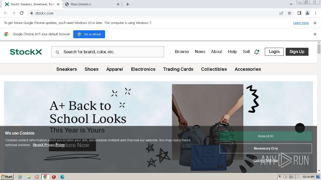Image resolution: width=321 pixels, height=180 pixels.
Task: Open Cookie Settings link
Action: (x=266, y=160)
